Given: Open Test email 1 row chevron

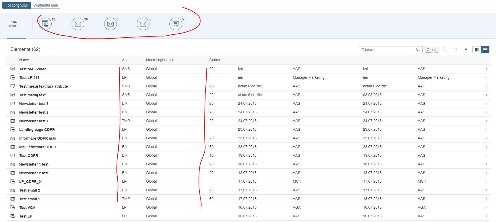Looking at the screenshot, I should click(486, 199).
